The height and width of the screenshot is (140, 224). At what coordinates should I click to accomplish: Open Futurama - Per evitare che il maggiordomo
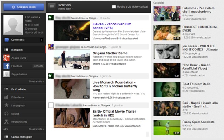[198, 10]
